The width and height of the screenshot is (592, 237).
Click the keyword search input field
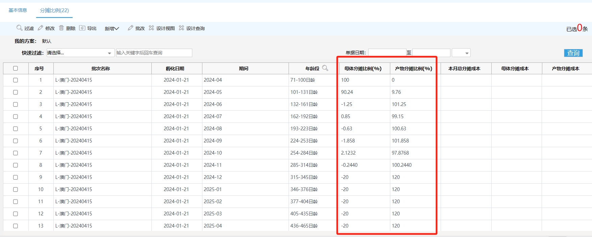click(x=154, y=53)
